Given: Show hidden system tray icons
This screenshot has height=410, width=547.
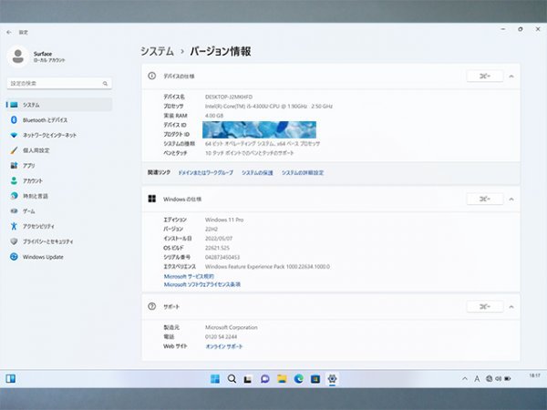Looking at the screenshot, I should 464,379.
